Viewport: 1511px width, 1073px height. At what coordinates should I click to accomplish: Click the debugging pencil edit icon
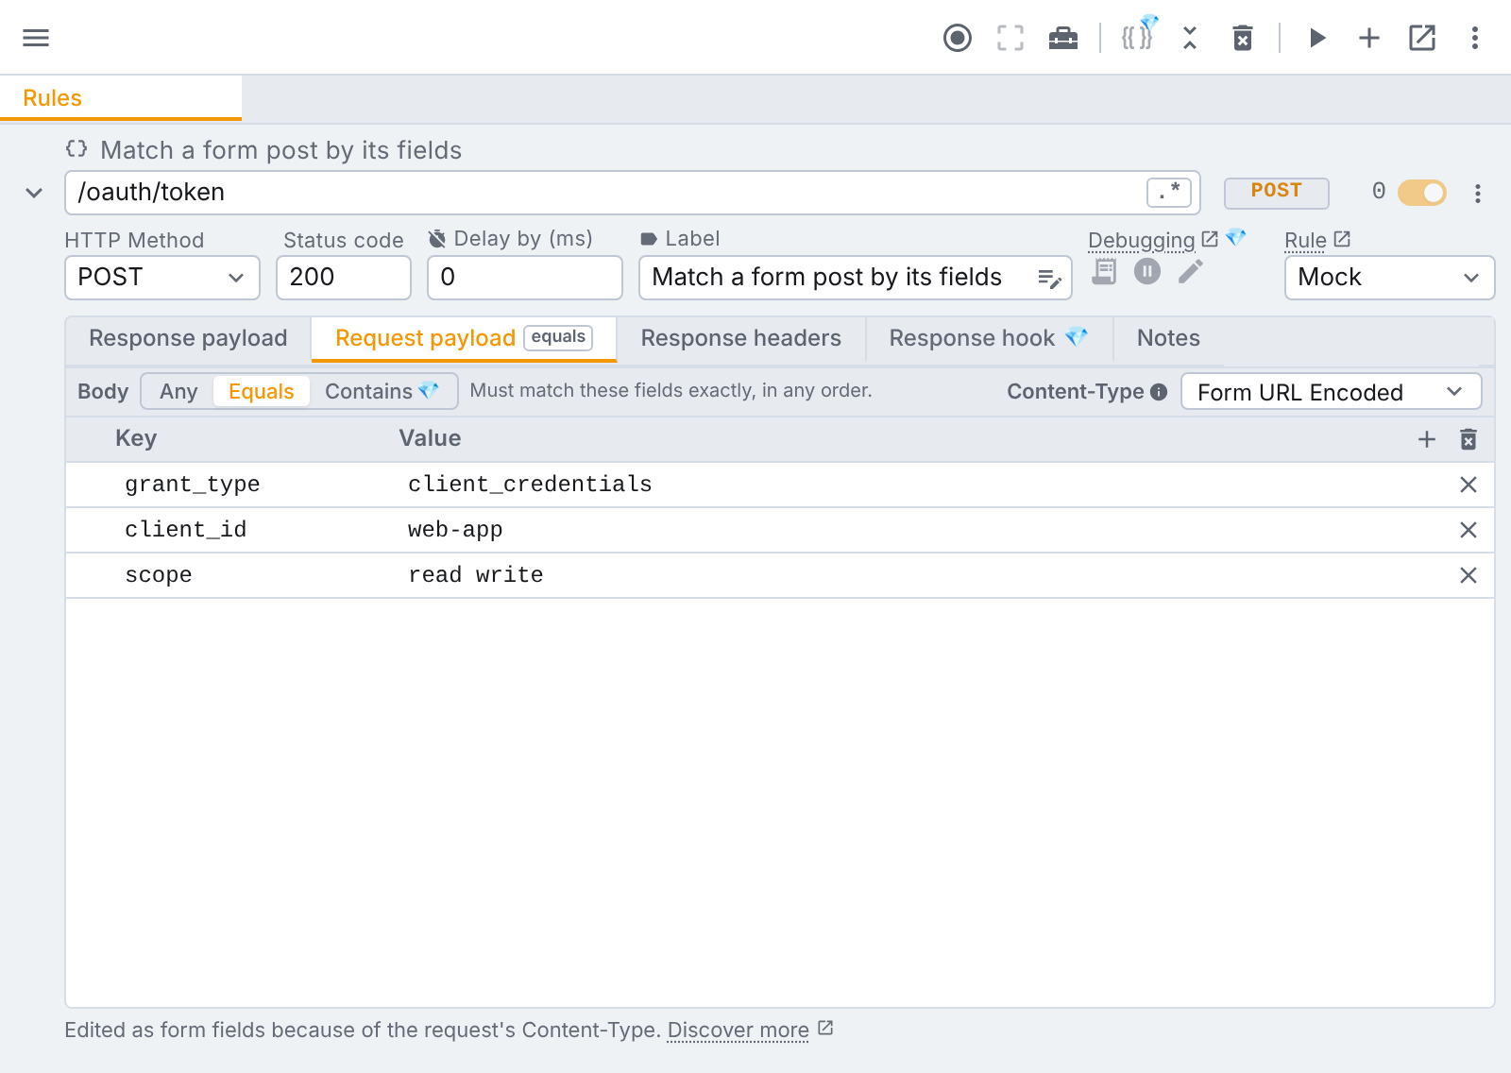coord(1191,272)
